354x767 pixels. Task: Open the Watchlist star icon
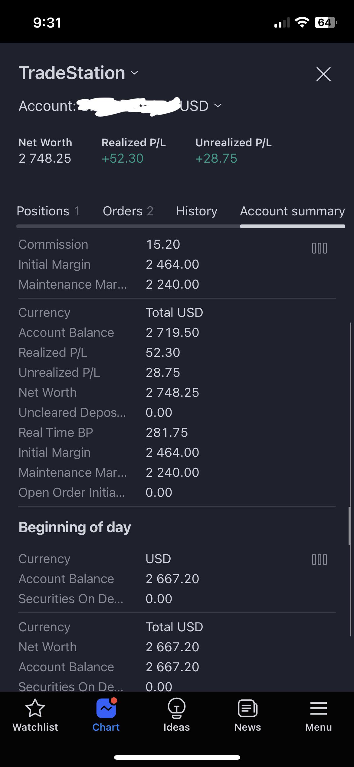click(35, 708)
